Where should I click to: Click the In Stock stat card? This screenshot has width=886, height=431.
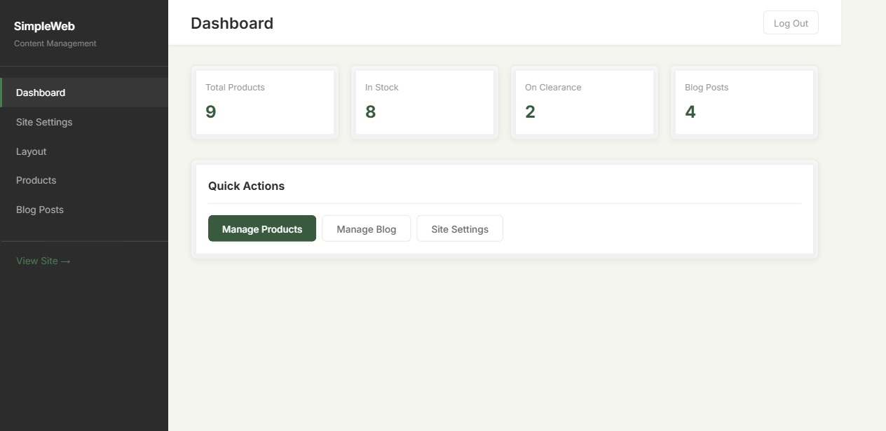coord(425,102)
